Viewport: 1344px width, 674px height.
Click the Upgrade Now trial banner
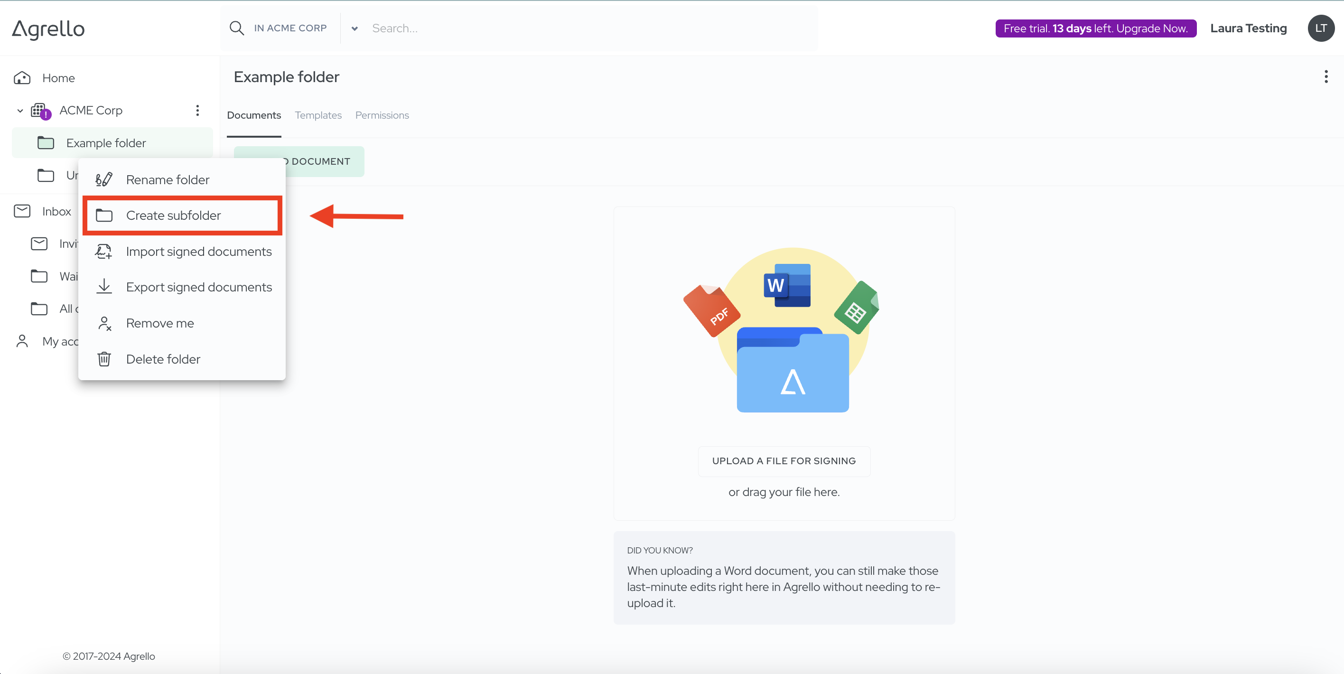1095,28
